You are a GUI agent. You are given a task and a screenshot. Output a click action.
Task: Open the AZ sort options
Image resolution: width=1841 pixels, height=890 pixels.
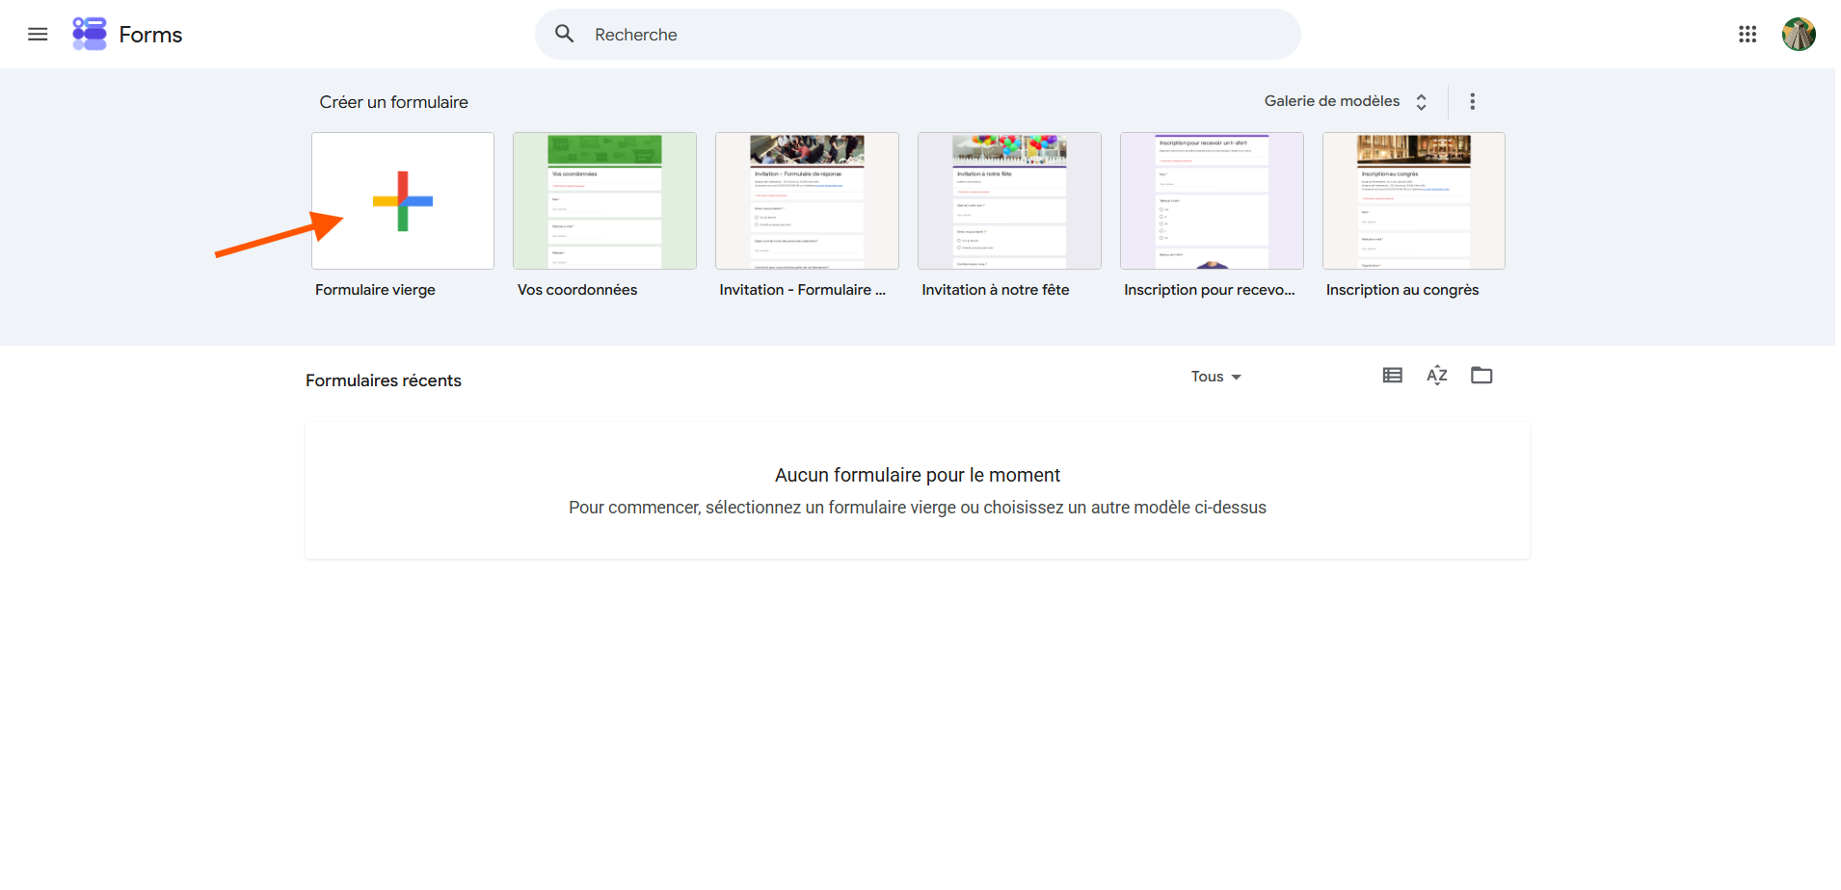[1437, 376]
